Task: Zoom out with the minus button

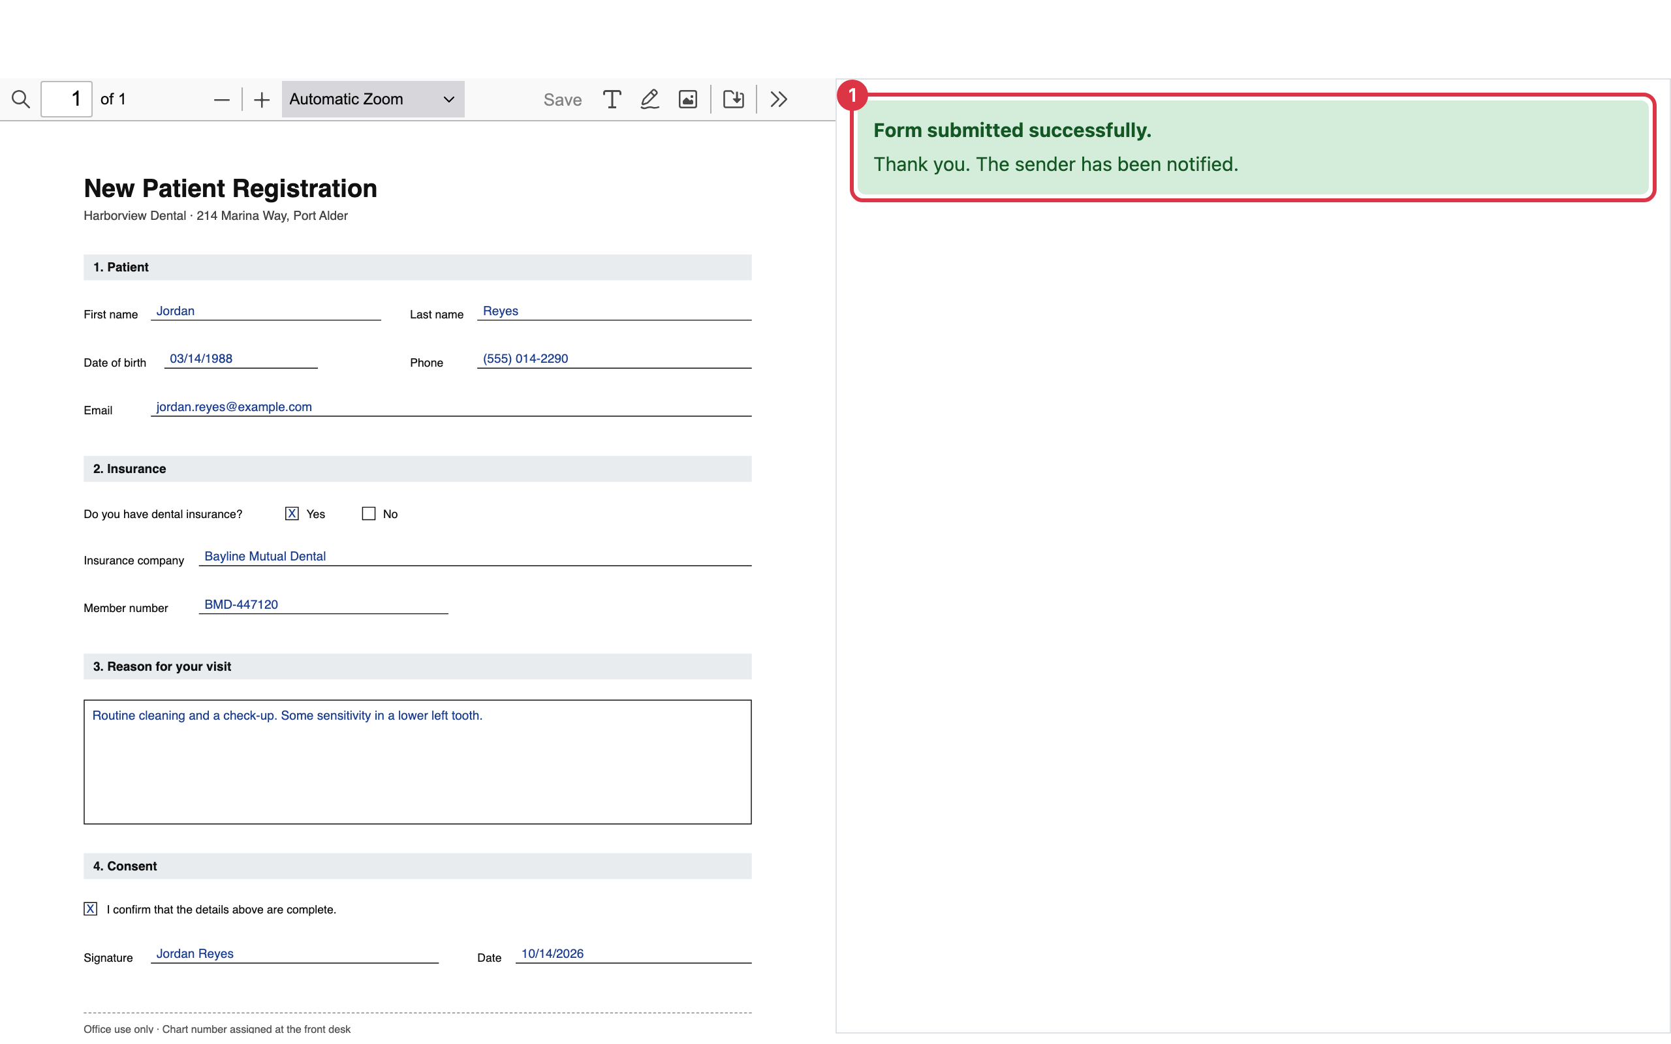Action: [222, 100]
